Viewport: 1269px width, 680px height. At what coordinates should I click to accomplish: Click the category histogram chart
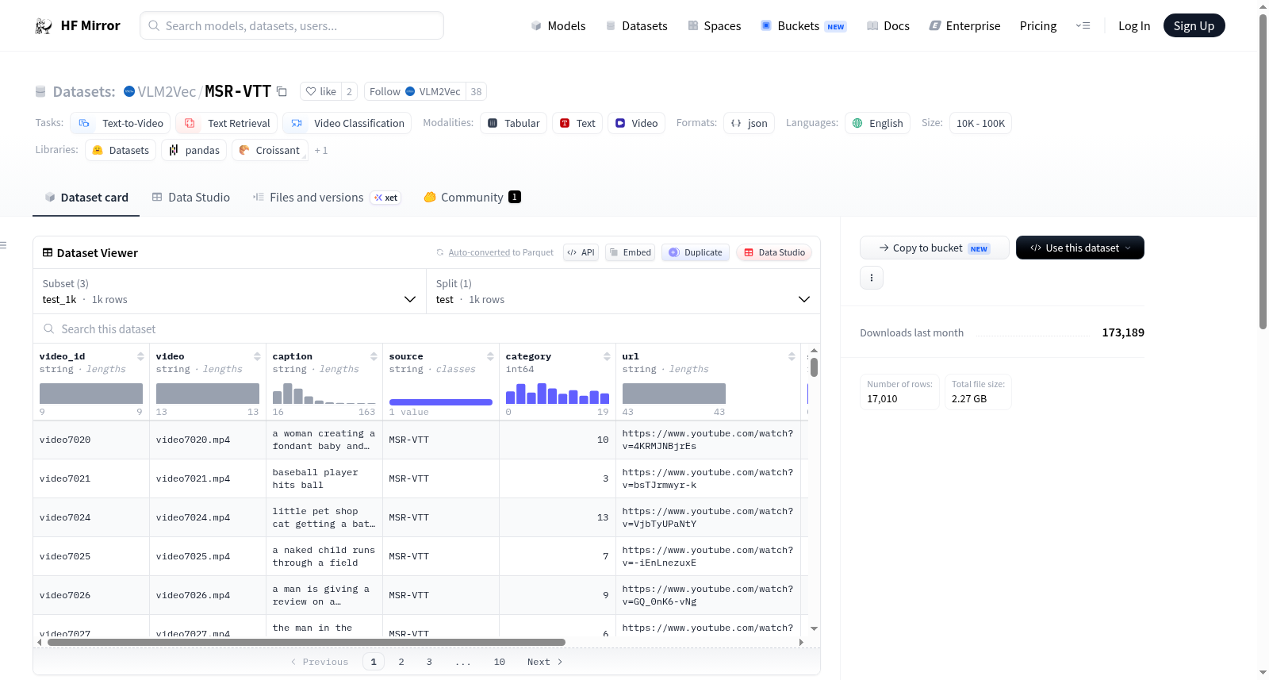558,394
